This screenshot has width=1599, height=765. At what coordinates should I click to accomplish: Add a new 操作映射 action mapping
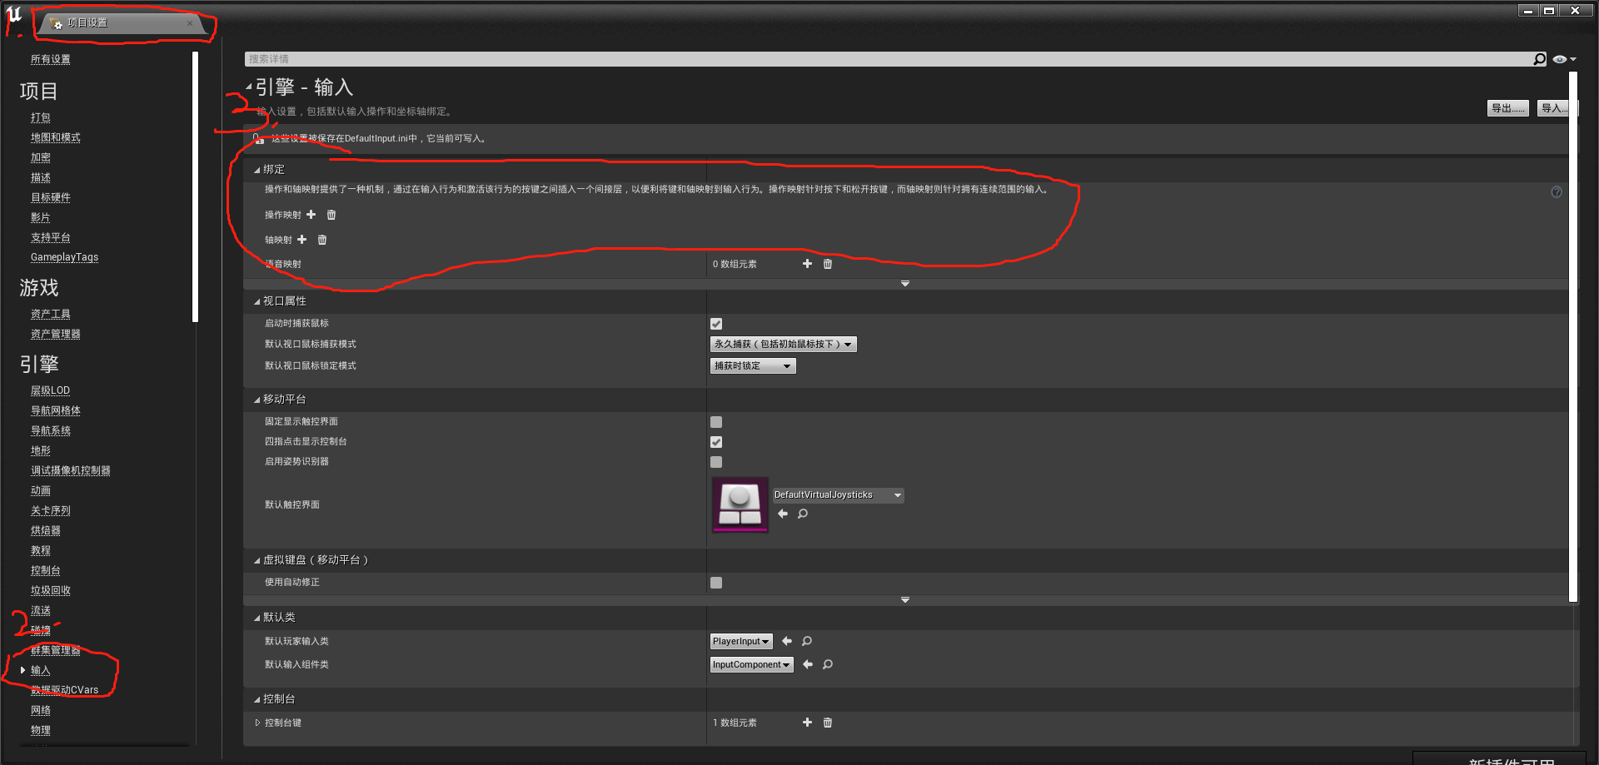[311, 215]
